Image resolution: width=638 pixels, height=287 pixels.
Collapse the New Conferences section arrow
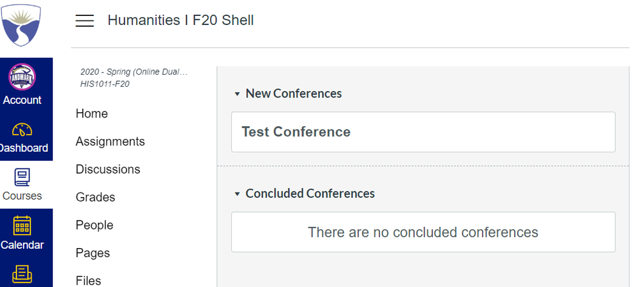238,94
